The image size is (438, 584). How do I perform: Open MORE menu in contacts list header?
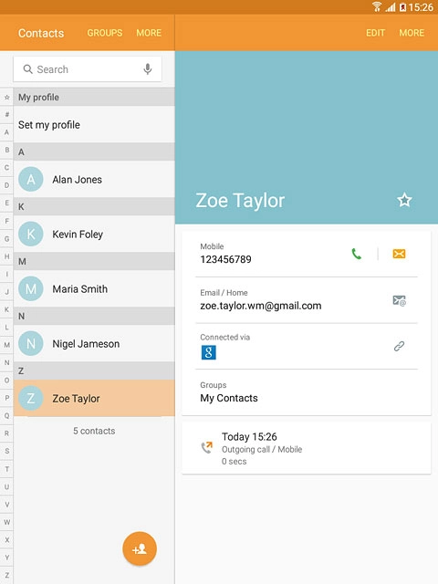[x=149, y=33]
